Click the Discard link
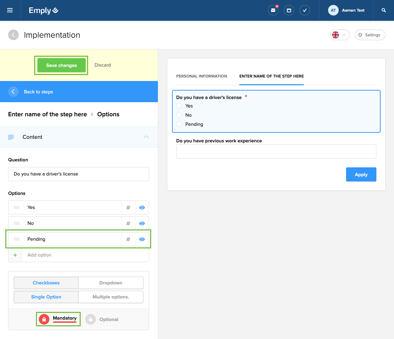Viewport: 394px width, 339px height. tap(103, 65)
